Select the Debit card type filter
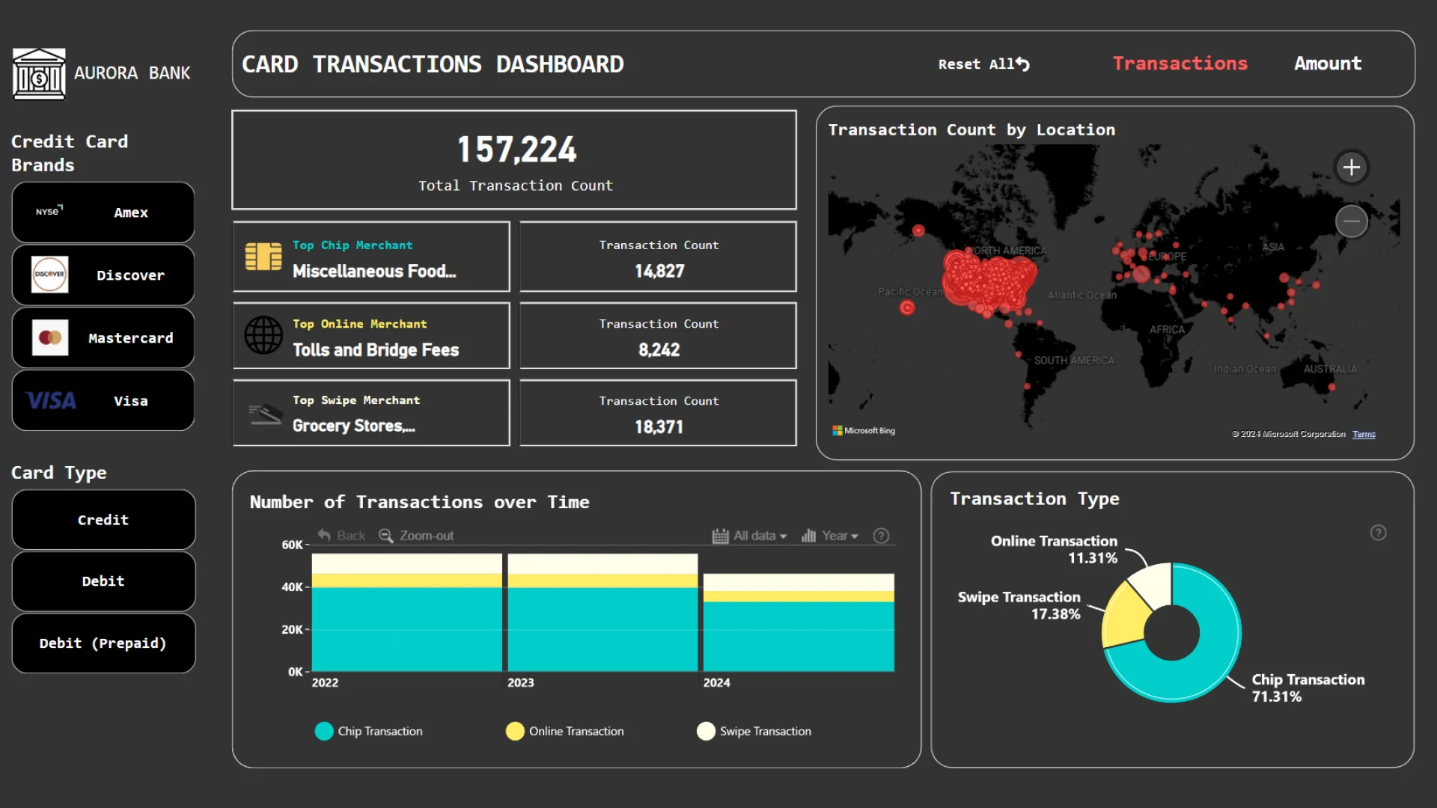Viewport: 1437px width, 808px height. [103, 581]
